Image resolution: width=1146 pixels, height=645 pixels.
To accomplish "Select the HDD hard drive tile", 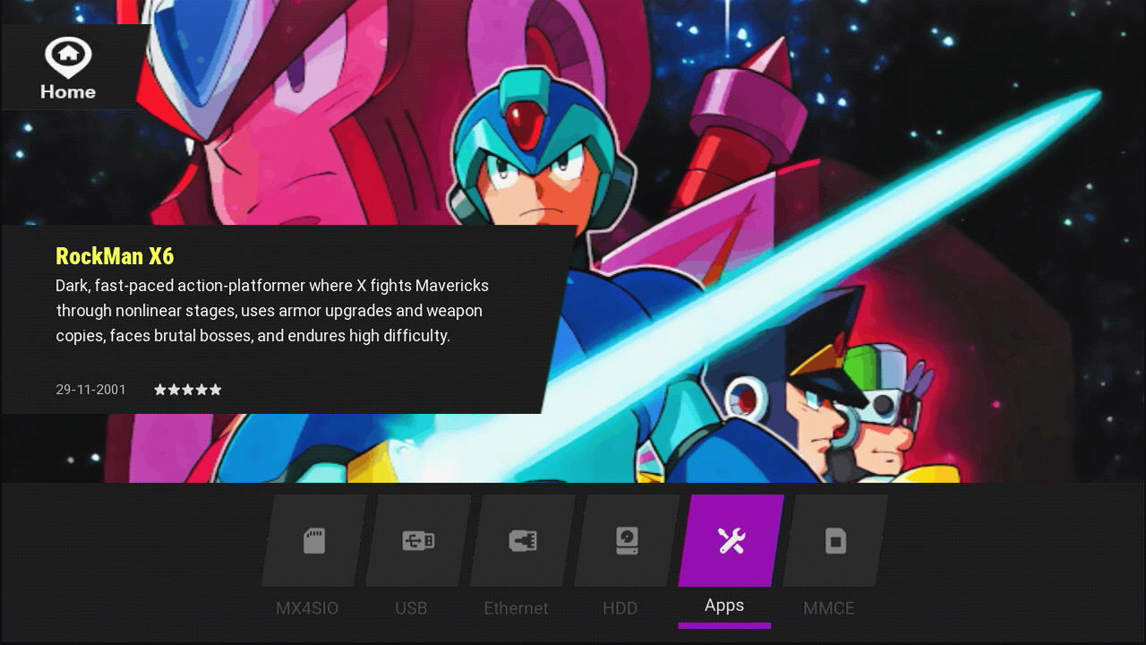I will coord(627,541).
